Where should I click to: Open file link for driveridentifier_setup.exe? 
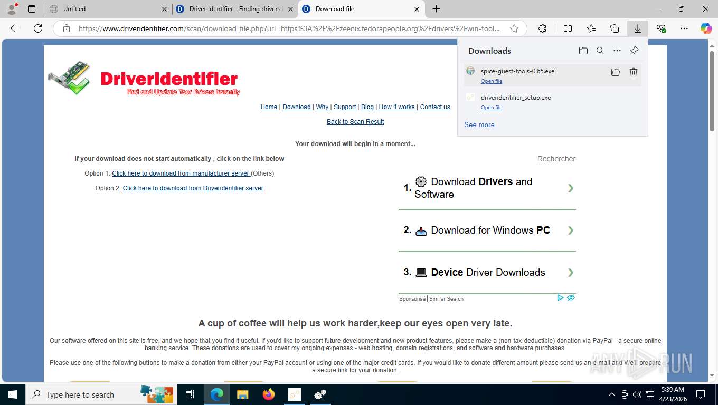492,108
